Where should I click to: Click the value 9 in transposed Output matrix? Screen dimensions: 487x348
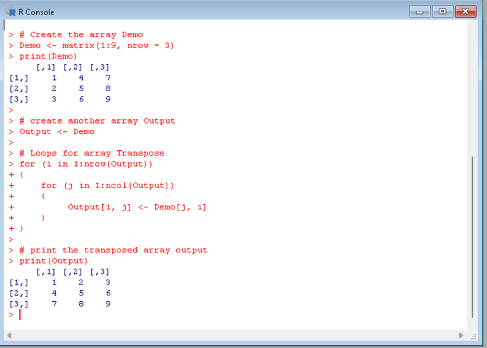tap(108, 304)
